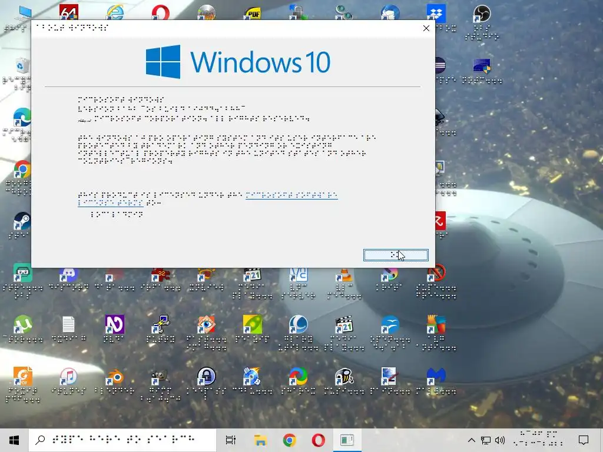The image size is (603, 452).
Task: Open the Microsoft Edge desktop shortcut
Action: tap(22, 117)
